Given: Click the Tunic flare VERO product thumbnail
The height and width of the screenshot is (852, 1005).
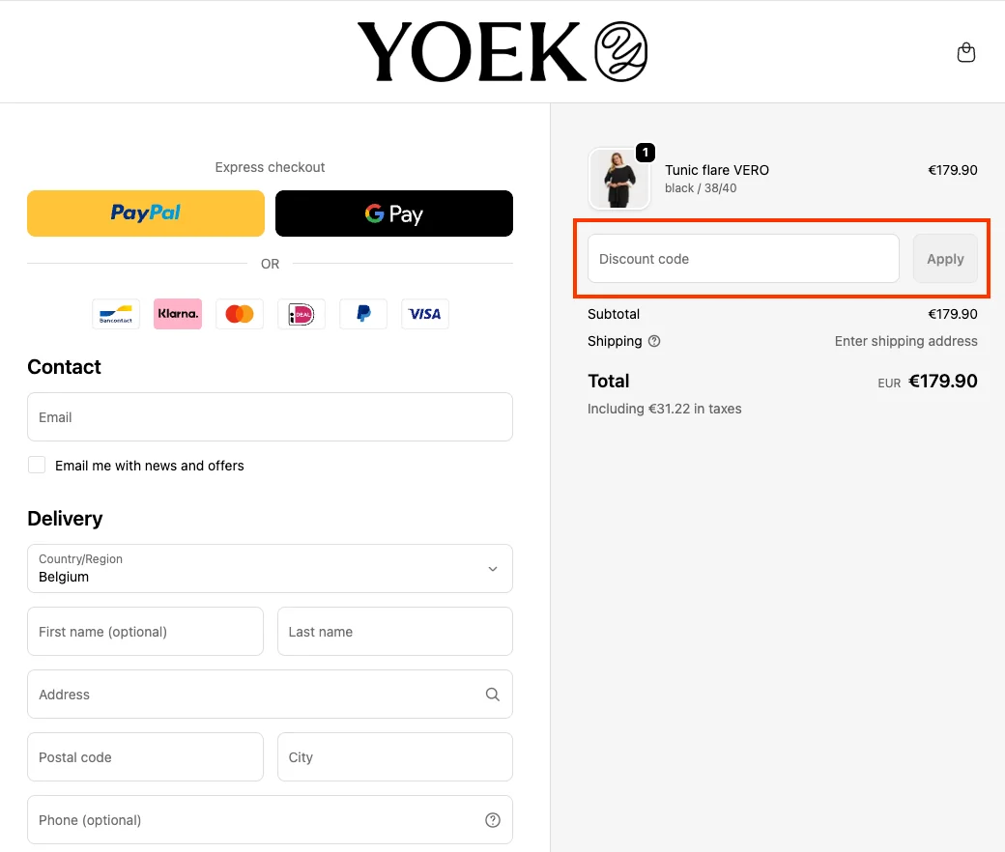Looking at the screenshot, I should point(619,179).
